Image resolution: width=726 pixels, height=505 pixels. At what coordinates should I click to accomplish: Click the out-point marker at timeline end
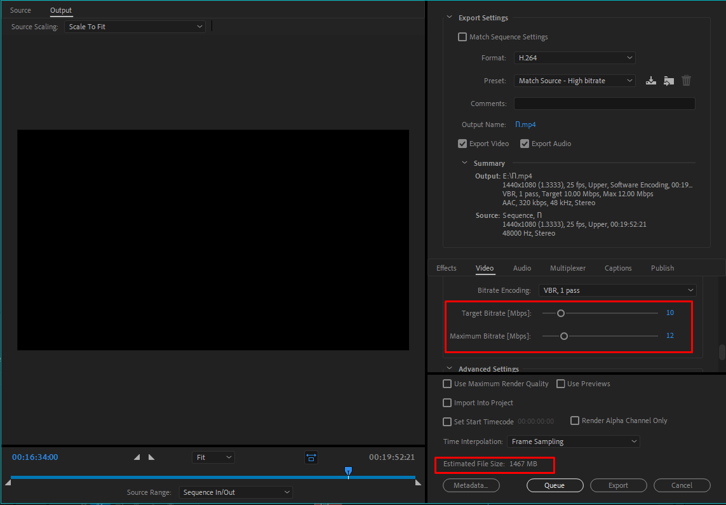(417, 483)
